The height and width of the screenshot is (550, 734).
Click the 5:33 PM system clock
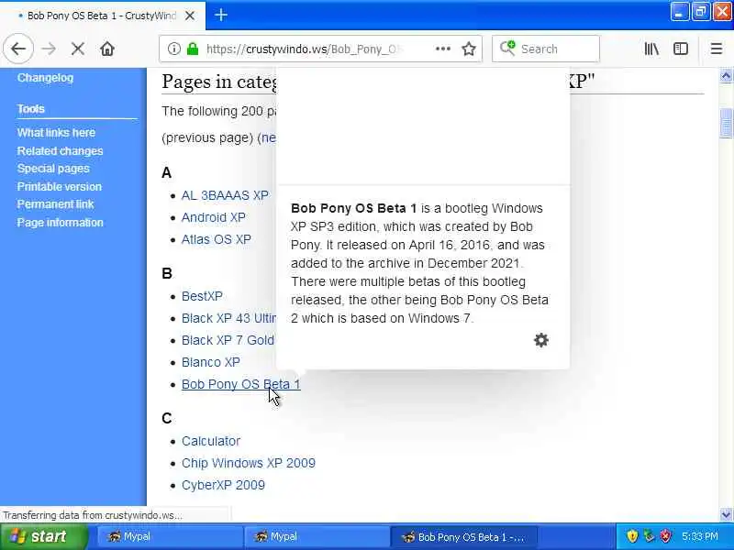click(x=700, y=536)
